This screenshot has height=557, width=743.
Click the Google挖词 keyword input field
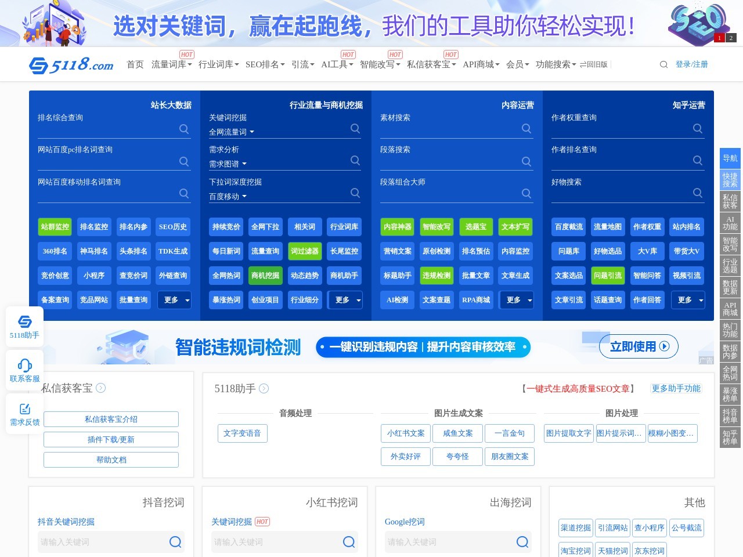[447, 542]
